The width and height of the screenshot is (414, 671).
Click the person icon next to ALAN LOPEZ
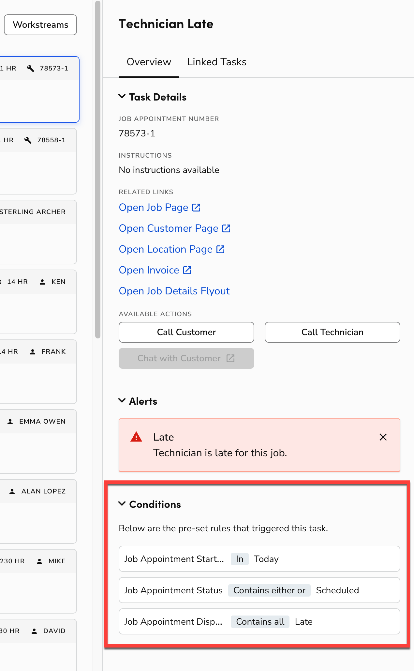click(12, 492)
